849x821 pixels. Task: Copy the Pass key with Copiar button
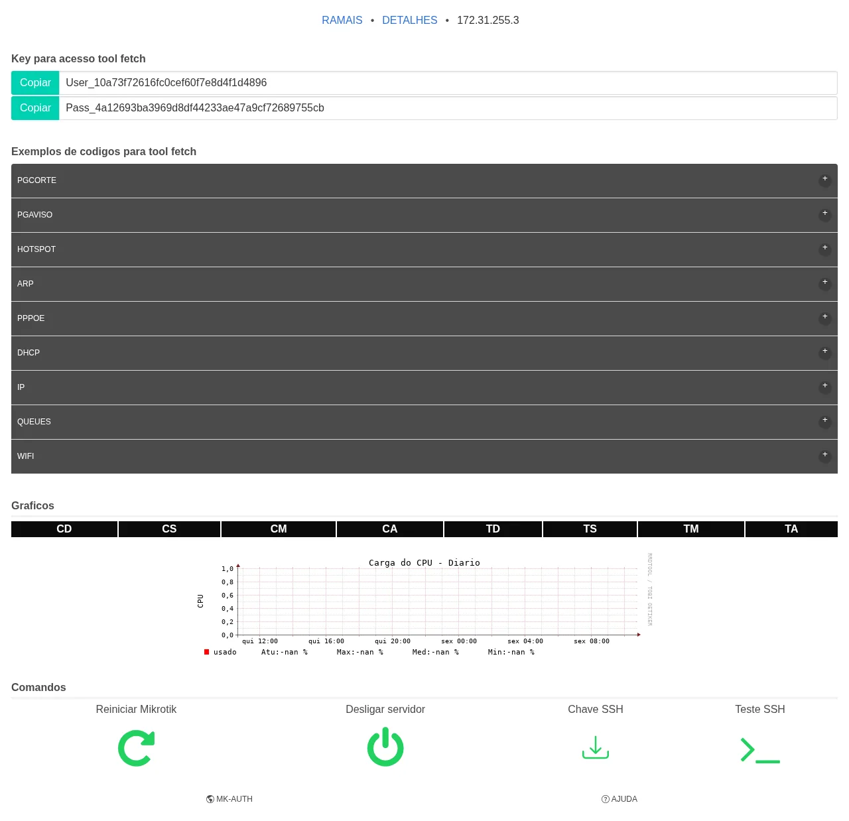[35, 108]
